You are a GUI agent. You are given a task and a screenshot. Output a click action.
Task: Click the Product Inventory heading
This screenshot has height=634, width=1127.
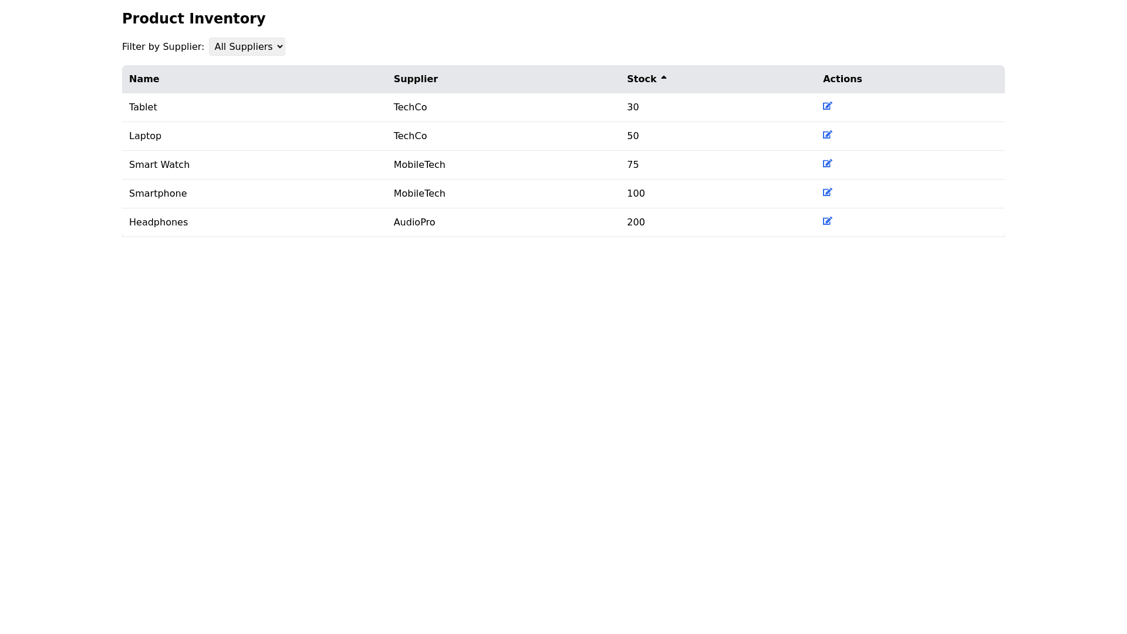point(194,19)
